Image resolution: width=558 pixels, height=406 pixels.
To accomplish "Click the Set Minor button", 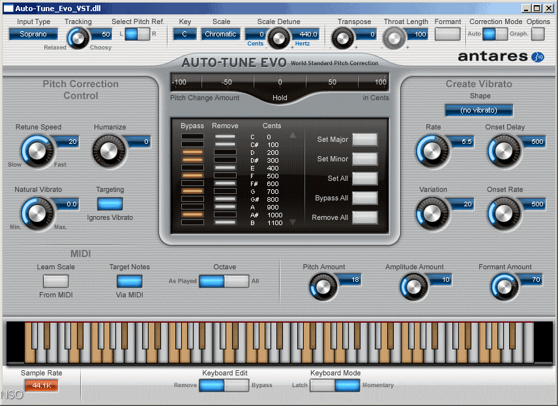I will (365, 159).
